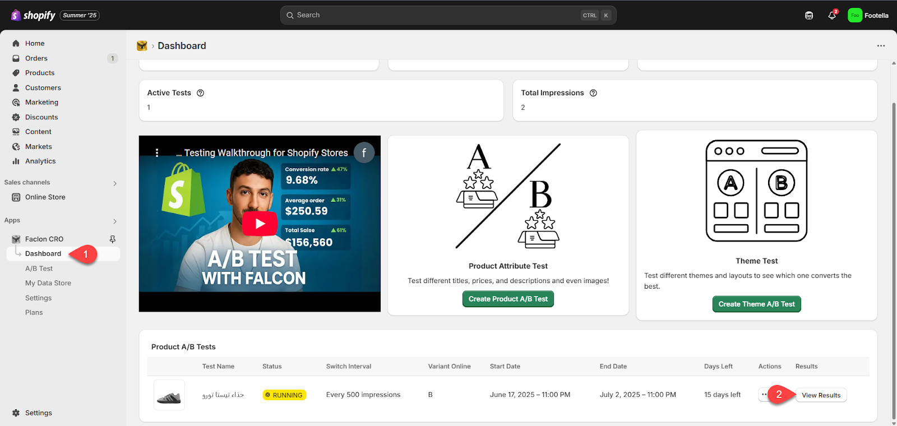This screenshot has width=897, height=426.
Task: Click the RUNNING status badge
Action: tap(284, 395)
